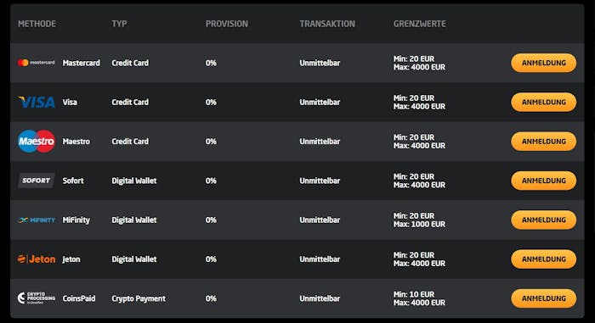Click the Provision column header

click(227, 24)
